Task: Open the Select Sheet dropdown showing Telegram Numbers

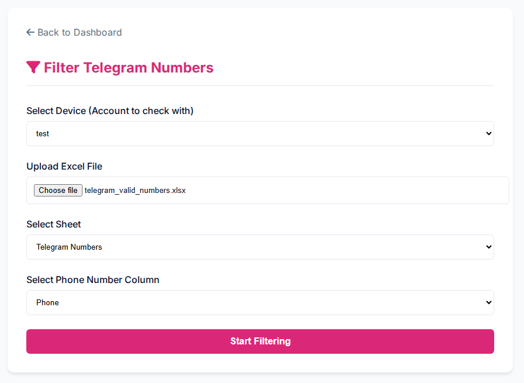Action: coord(260,247)
